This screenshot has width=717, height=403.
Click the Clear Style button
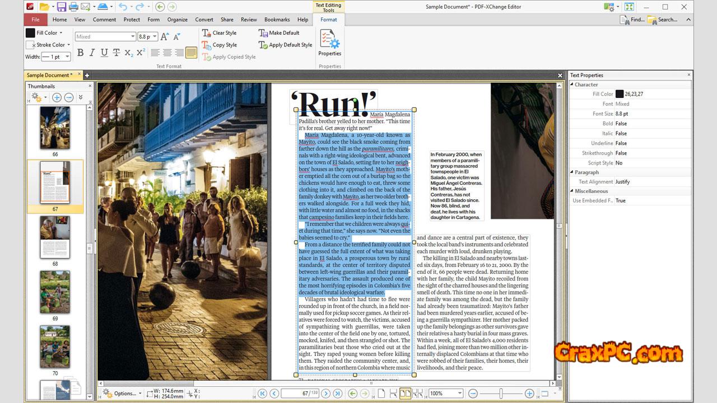[x=219, y=33]
